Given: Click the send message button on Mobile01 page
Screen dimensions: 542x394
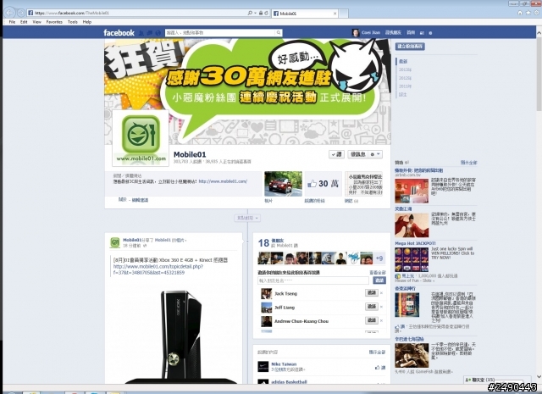Looking at the screenshot, I should 357,154.
